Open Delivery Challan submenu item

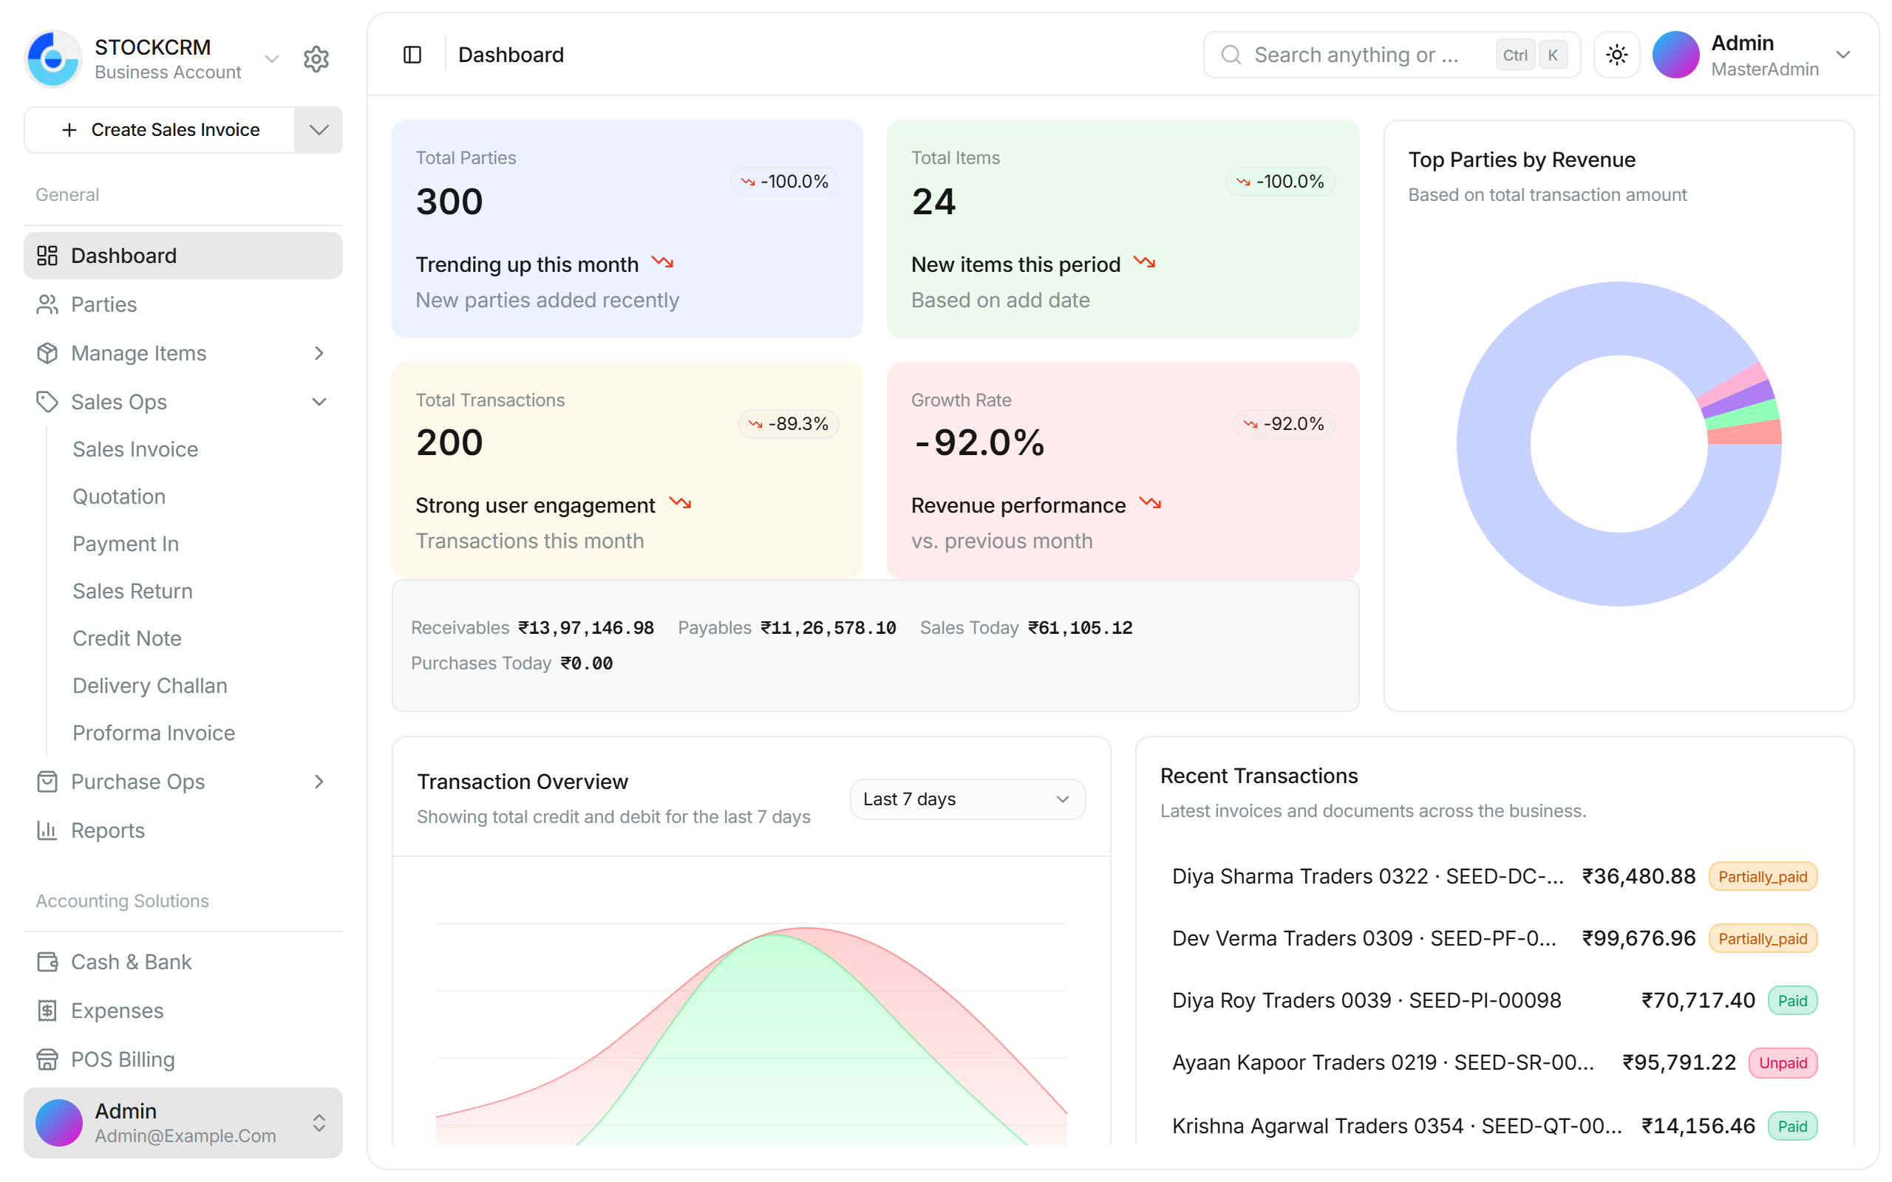tap(150, 686)
